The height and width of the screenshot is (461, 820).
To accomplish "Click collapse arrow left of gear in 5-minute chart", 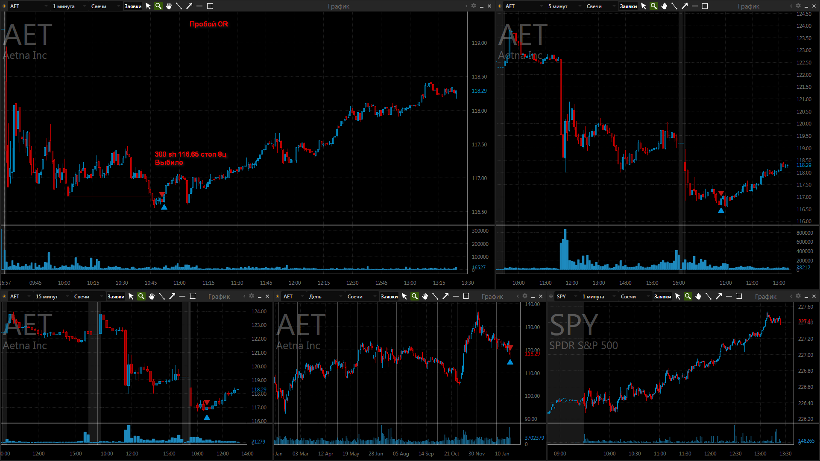I will 791,6.
